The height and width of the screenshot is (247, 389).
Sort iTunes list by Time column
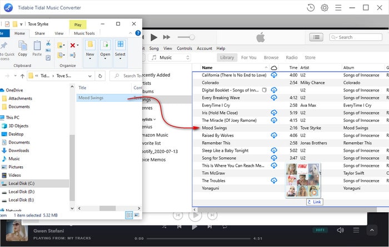coord(293,68)
